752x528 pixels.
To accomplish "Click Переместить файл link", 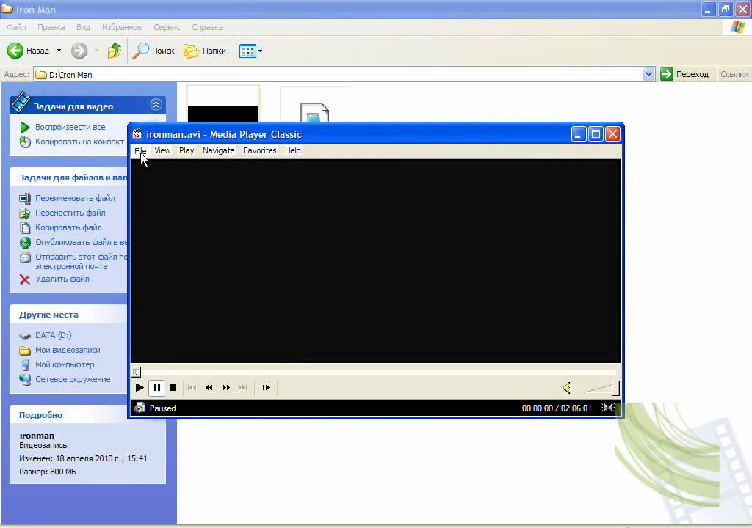I will click(70, 213).
